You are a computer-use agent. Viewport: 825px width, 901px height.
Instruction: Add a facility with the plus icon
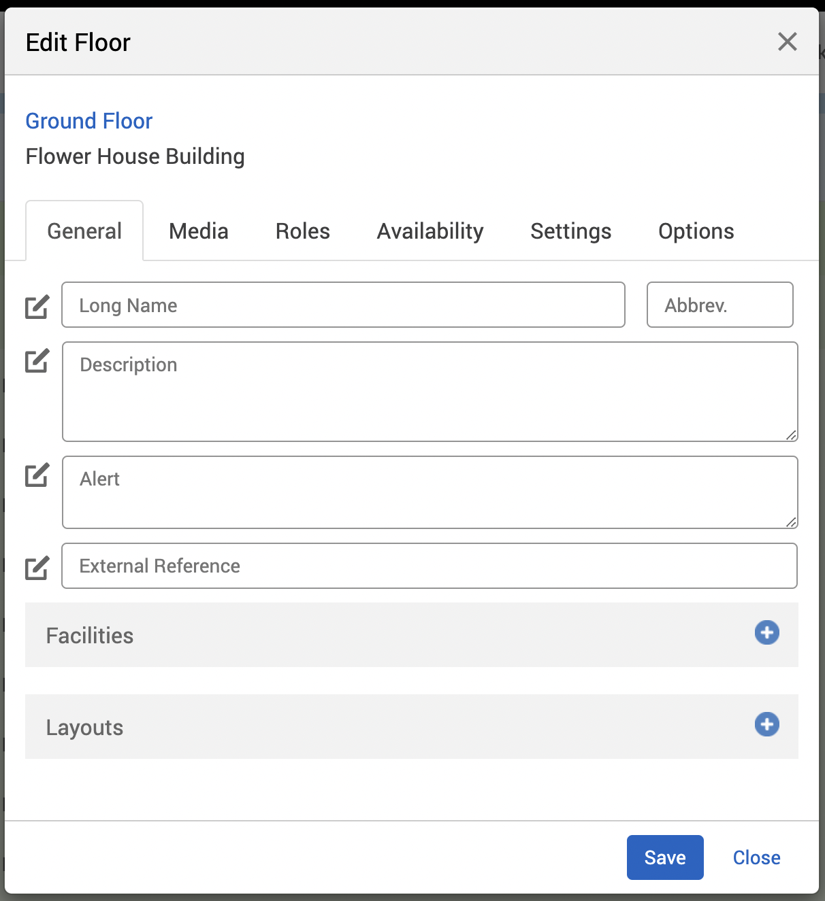(x=766, y=632)
